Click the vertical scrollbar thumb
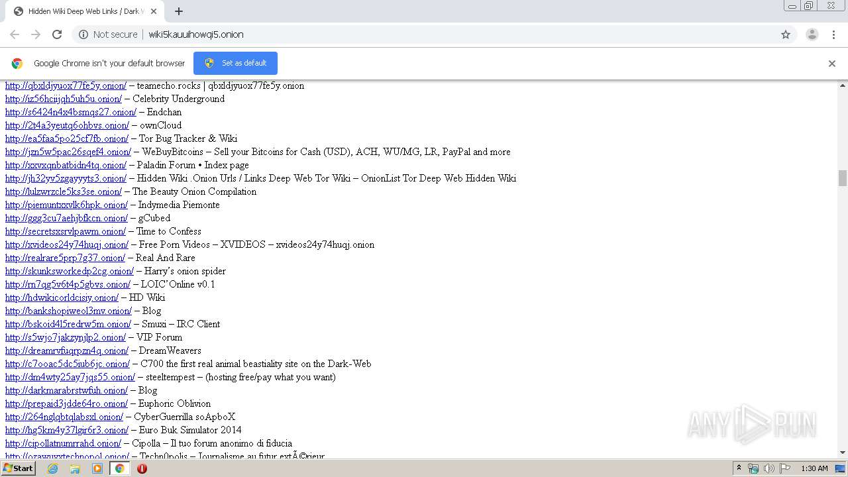Screen dimensions: 848x477 [843, 178]
